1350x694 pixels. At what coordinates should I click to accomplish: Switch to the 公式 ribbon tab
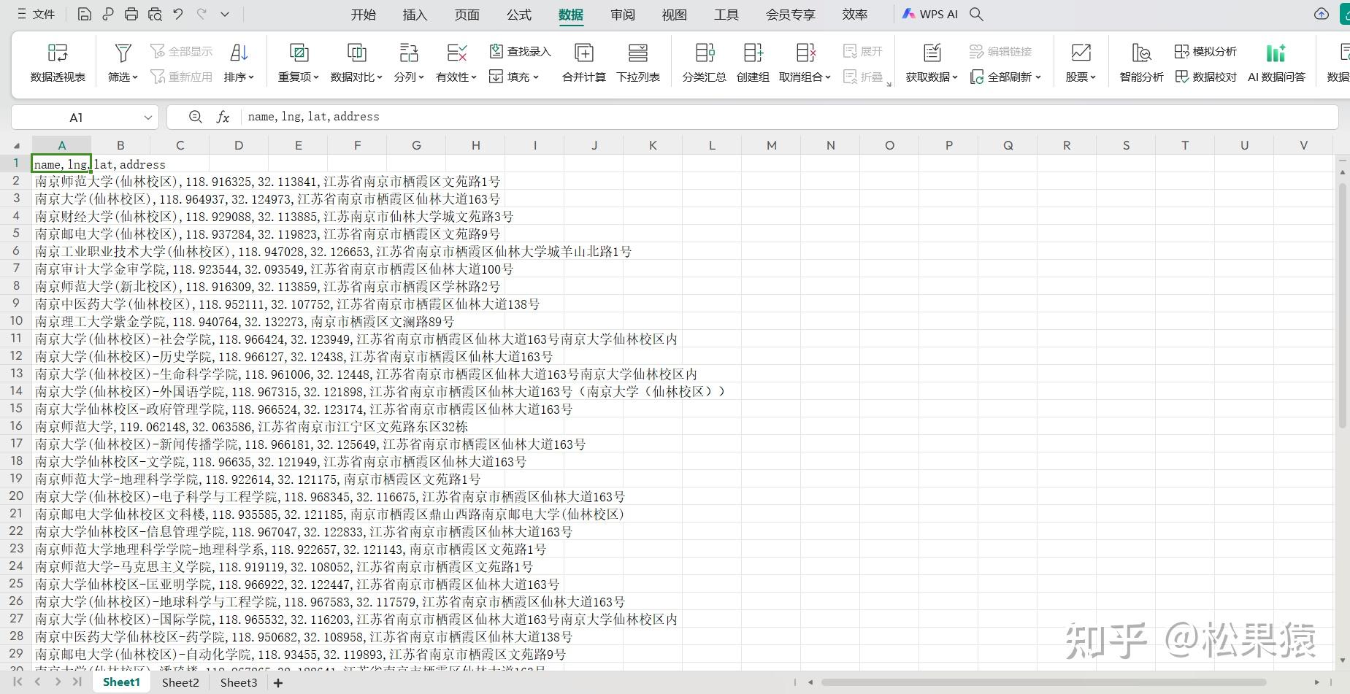click(519, 14)
